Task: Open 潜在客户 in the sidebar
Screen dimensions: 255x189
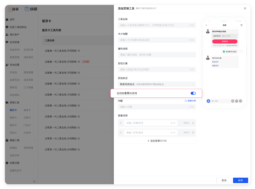Action: [x=14, y=35]
